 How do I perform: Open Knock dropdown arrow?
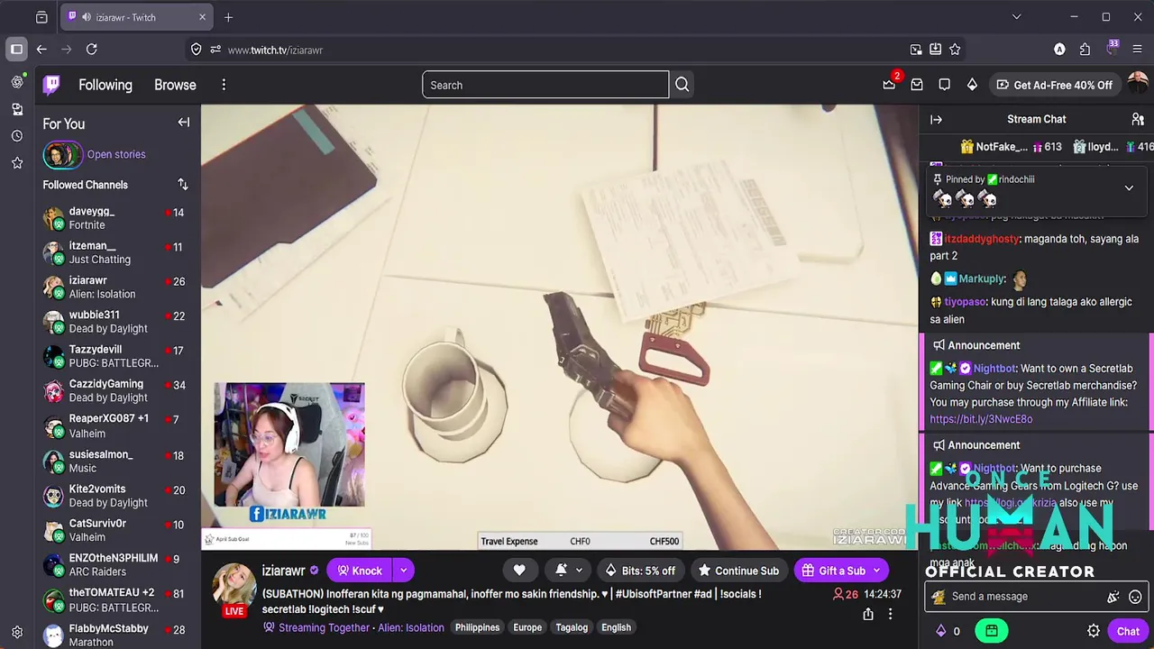(404, 571)
